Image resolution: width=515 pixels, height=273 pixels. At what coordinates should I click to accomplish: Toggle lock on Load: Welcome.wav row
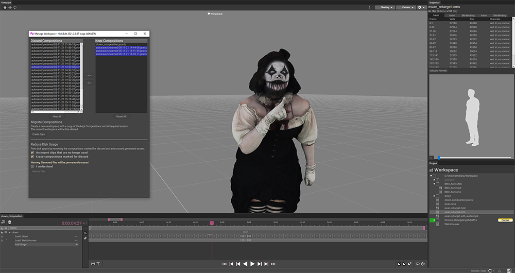2,241
